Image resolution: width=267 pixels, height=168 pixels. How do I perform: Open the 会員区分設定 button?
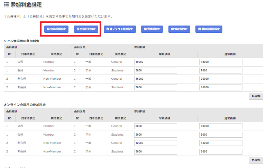coord(86,29)
